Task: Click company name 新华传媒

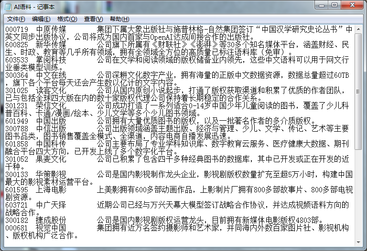Action: click(x=51, y=45)
